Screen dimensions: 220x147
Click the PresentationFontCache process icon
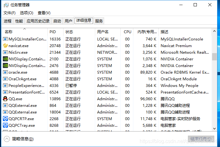pyautogui.click(x=5, y=92)
